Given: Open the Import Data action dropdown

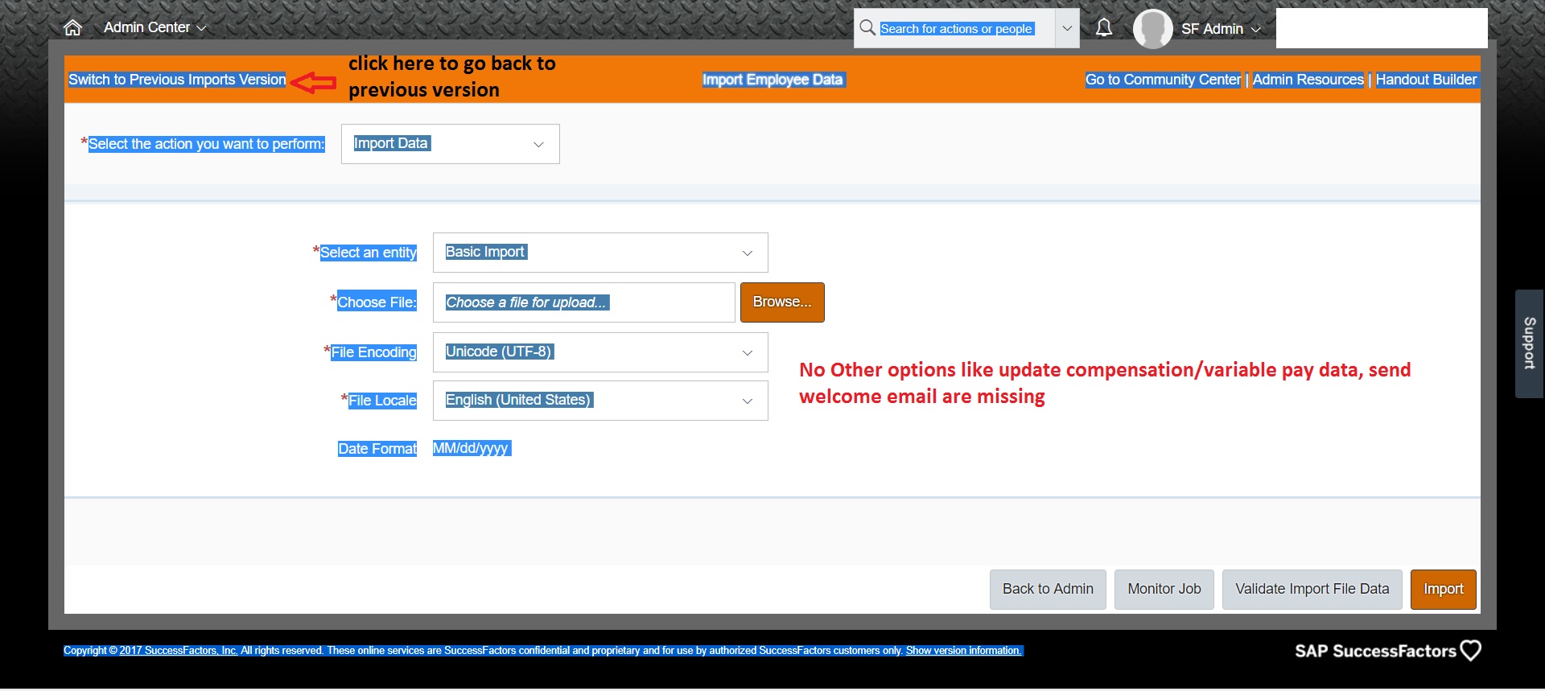Looking at the screenshot, I should 450,144.
